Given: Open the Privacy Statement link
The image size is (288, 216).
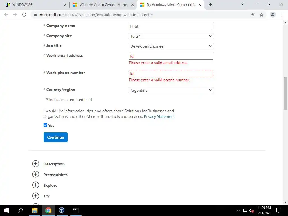Looking at the screenshot, I should click(159, 116).
